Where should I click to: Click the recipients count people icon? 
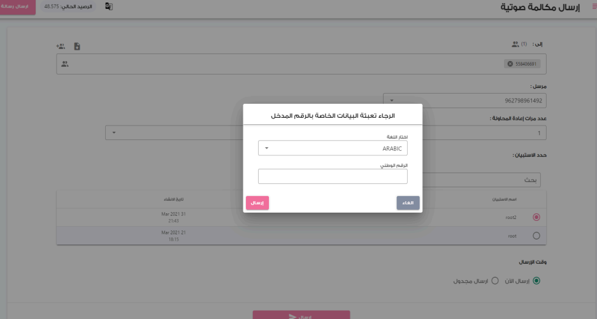tap(515, 45)
